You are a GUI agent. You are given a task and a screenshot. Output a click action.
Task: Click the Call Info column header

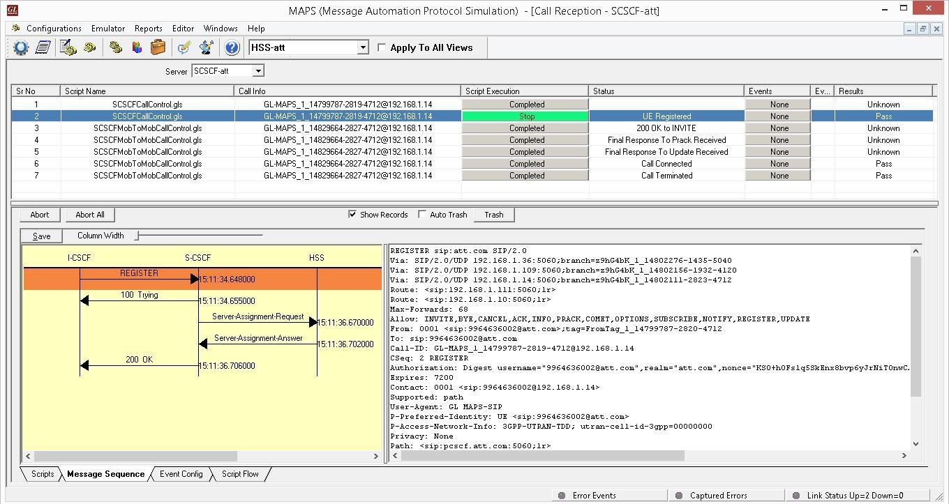348,91
